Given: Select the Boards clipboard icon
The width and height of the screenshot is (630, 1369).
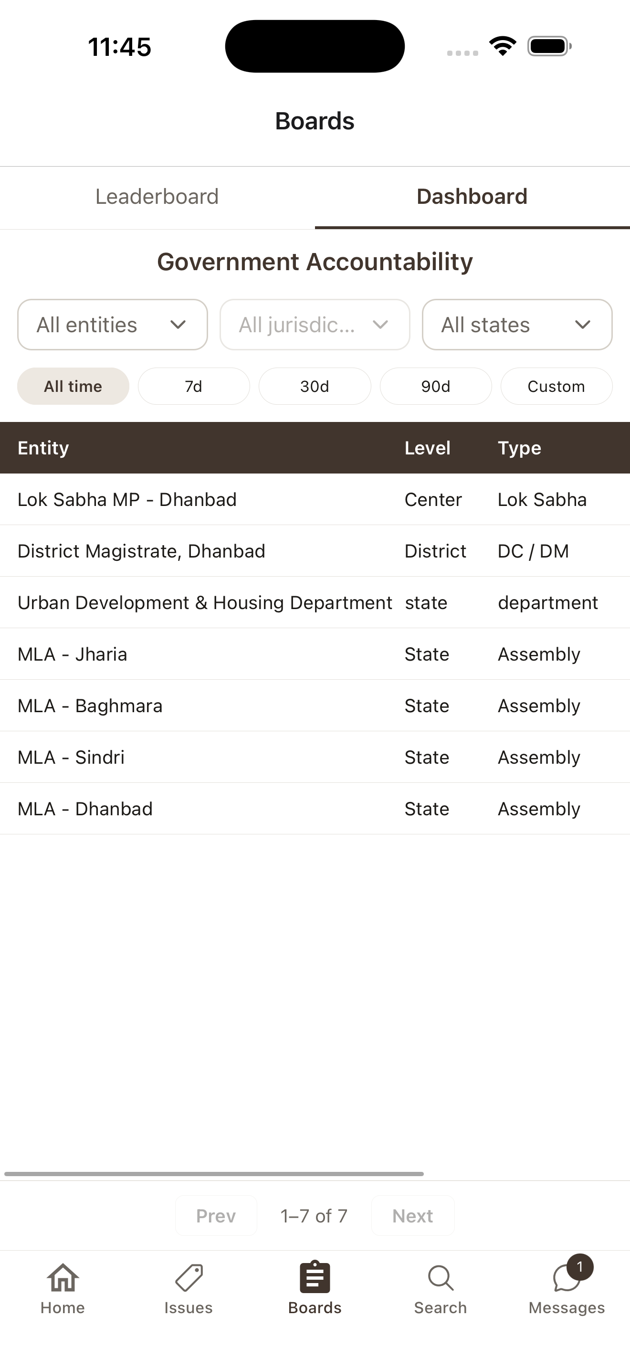Looking at the screenshot, I should coord(315,1276).
